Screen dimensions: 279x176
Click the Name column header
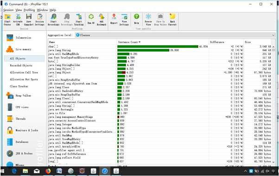pos(82,42)
